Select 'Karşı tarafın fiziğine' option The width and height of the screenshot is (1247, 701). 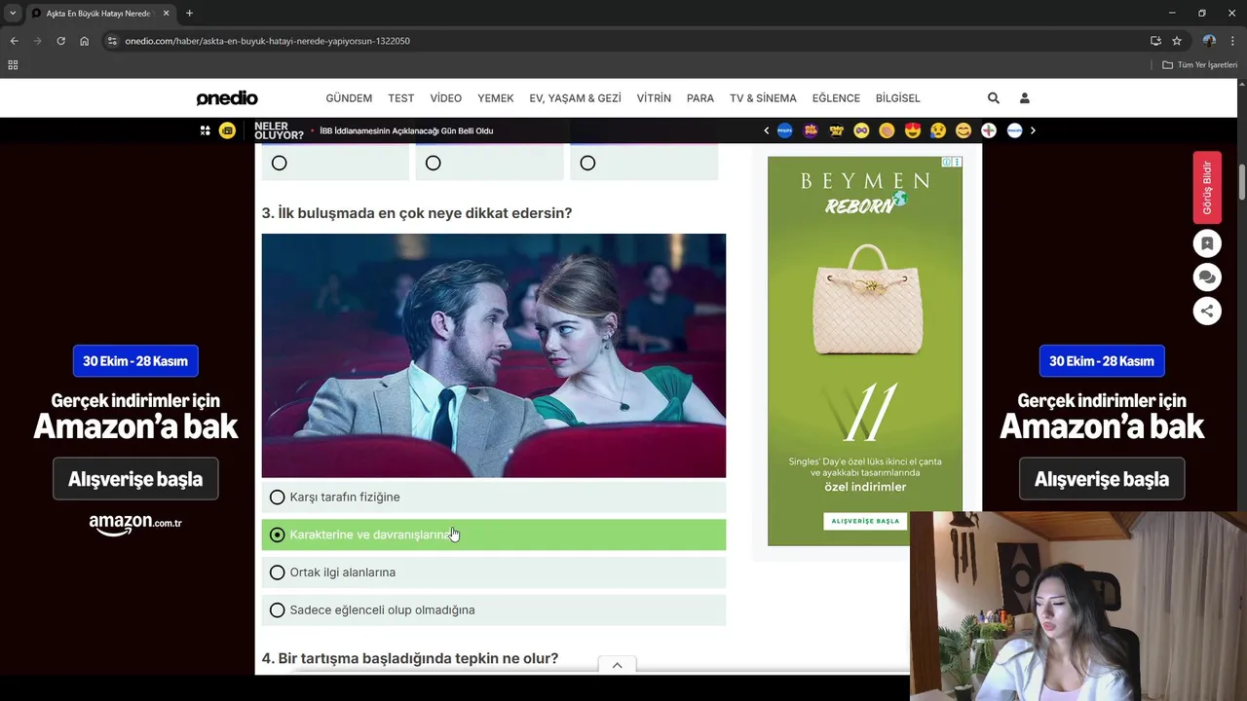[494, 498]
